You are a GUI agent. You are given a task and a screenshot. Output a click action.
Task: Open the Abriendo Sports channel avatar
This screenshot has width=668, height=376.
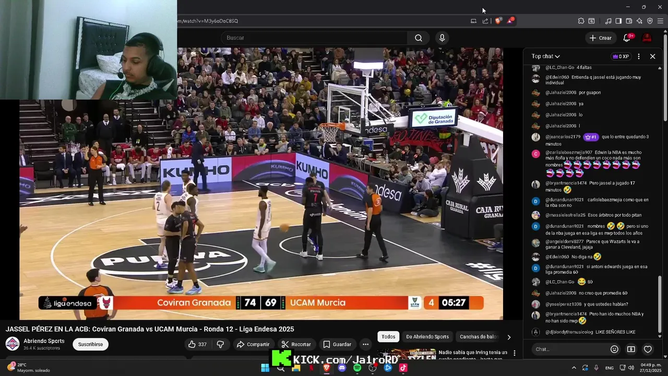[13, 344]
